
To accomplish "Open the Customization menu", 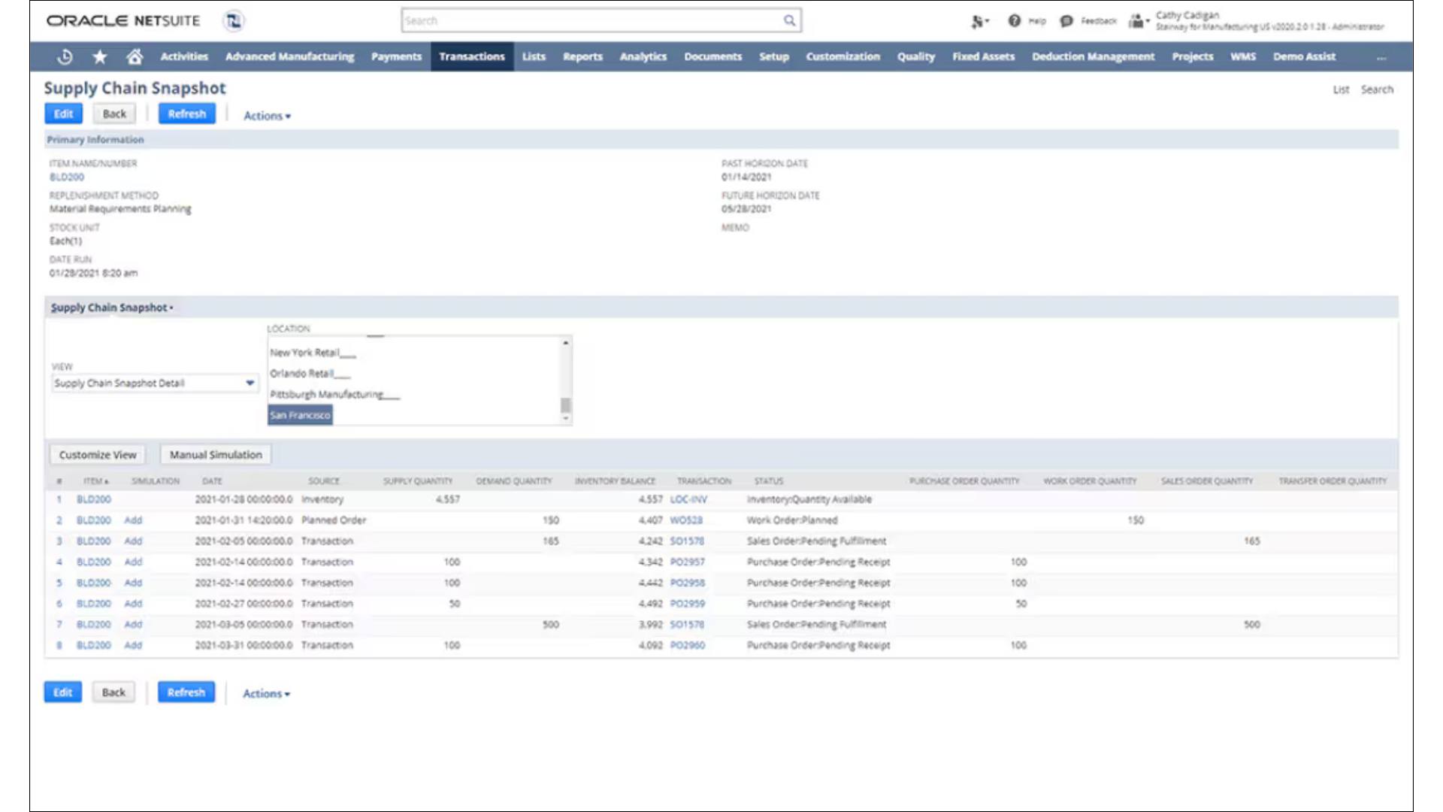I will coord(843,56).
